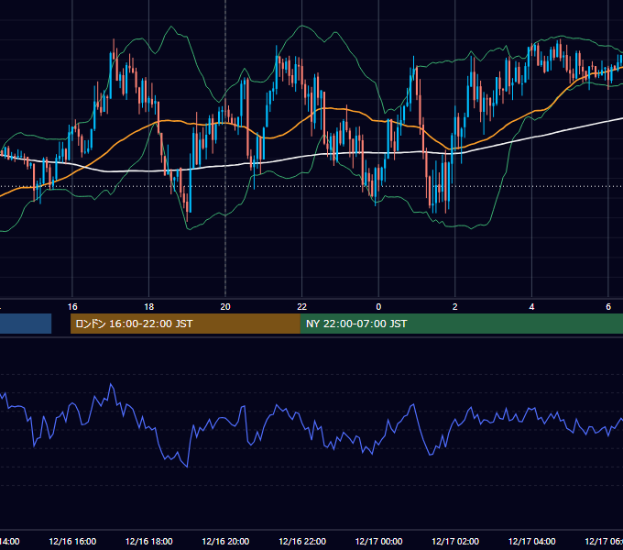Screen dimensions: 623x550
Task: Click the lowest oscillator trough near 19:00
Action: (x=187, y=467)
